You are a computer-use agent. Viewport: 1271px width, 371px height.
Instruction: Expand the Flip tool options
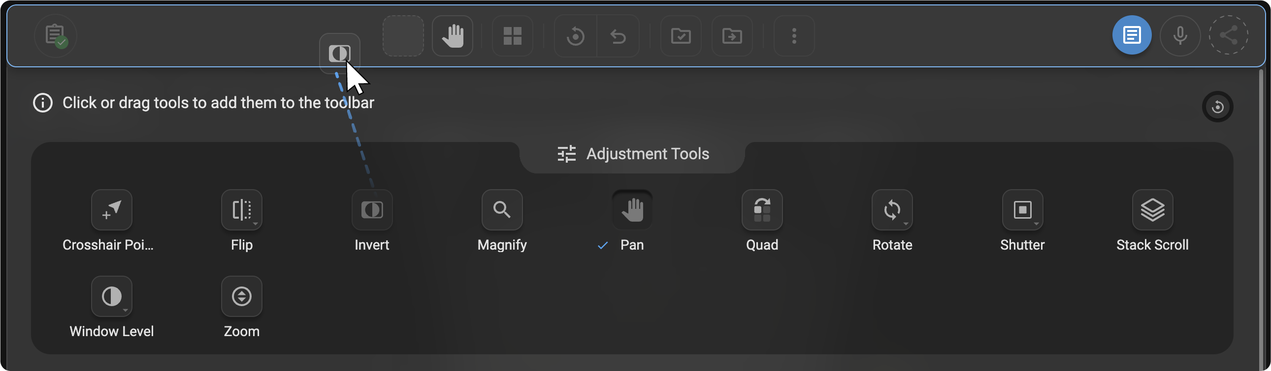click(x=256, y=224)
